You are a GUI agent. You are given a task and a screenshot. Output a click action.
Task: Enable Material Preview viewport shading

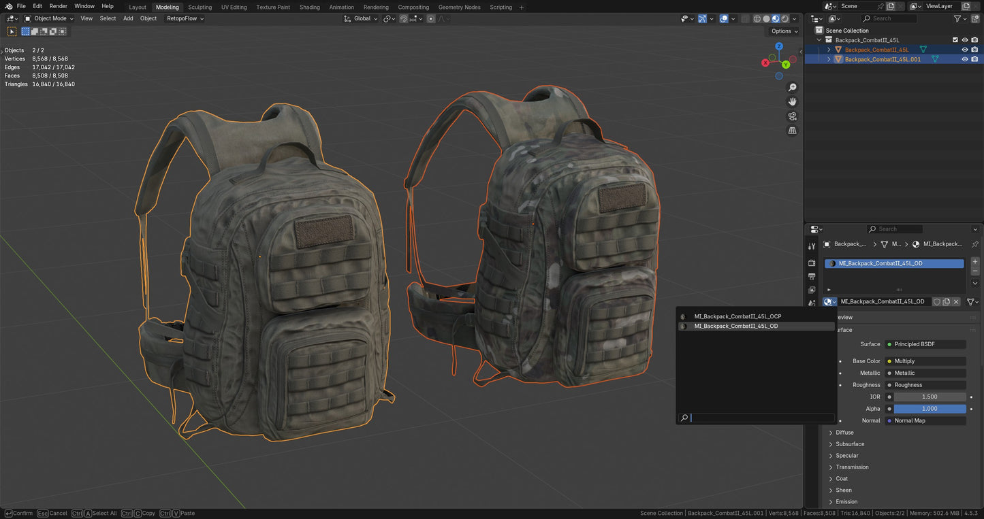[776, 18]
